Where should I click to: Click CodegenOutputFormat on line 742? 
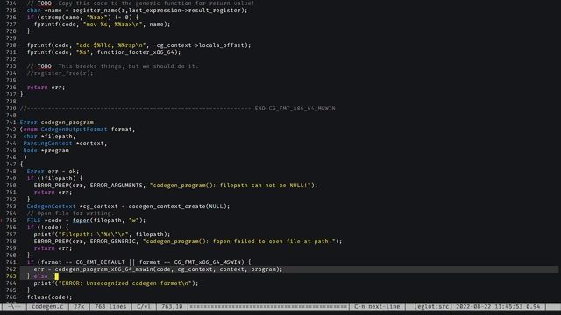coord(74,129)
